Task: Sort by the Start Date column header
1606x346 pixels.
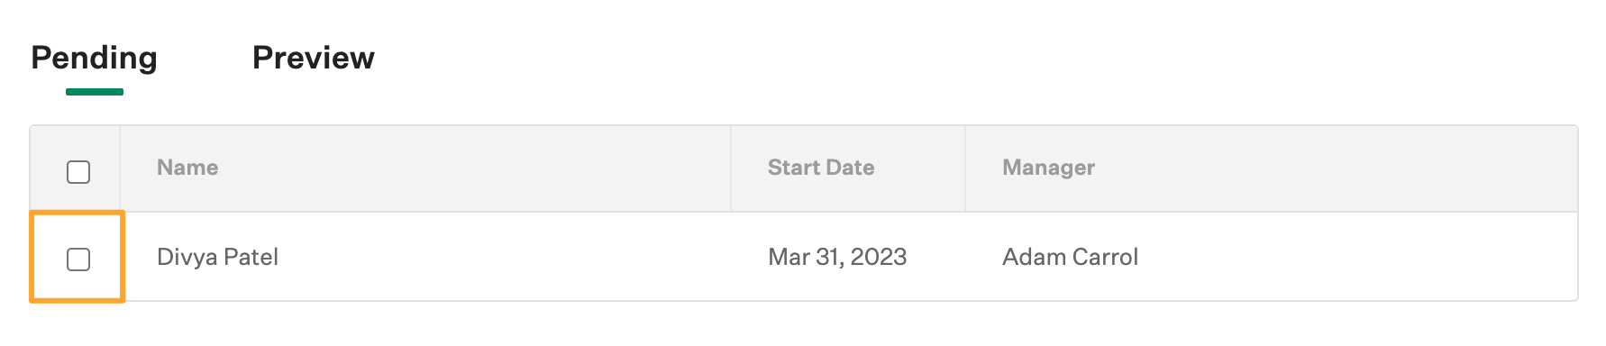Action: click(821, 168)
